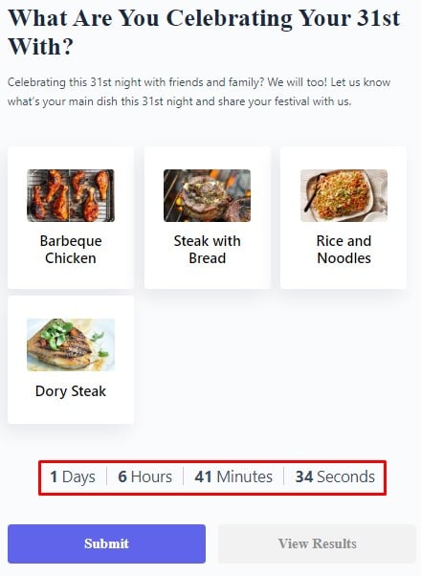The image size is (421, 576).
Task: Submit the poll vote
Action: pyautogui.click(x=106, y=543)
